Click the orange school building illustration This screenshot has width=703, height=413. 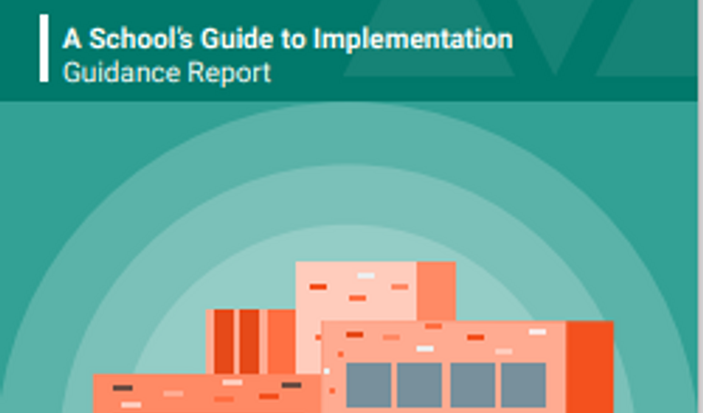tap(353, 337)
